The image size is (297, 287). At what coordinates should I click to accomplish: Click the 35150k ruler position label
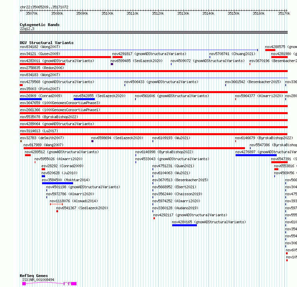(x=234, y=13)
